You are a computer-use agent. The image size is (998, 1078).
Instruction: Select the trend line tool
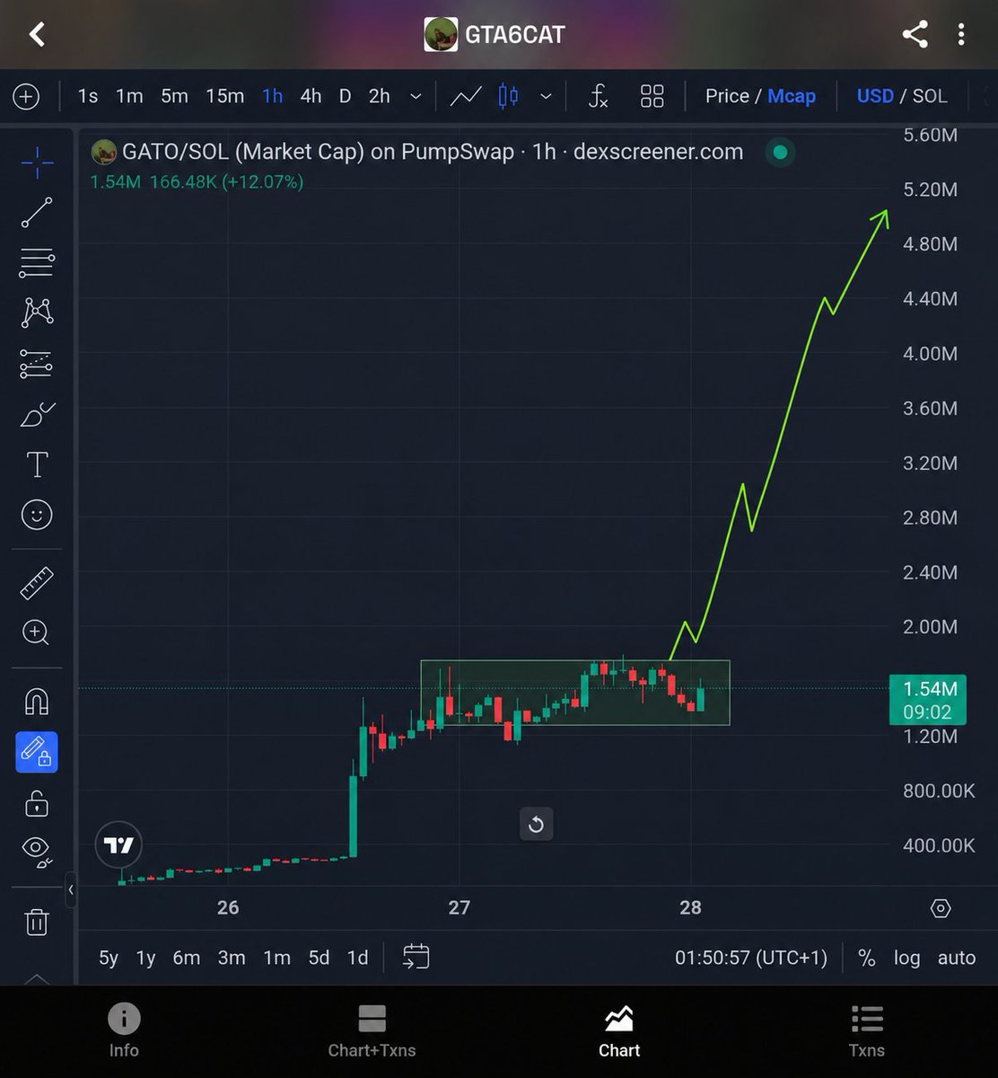(37, 213)
